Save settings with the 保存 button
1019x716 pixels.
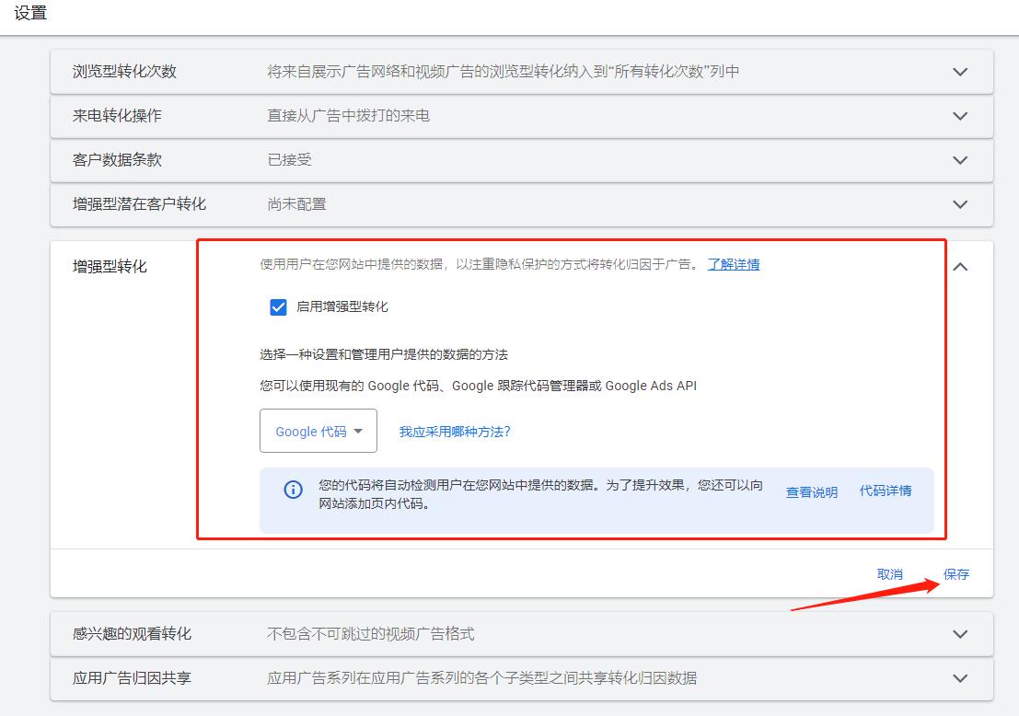point(957,572)
